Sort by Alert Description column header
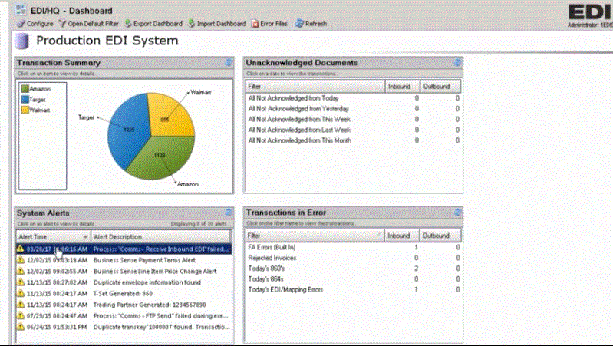The height and width of the screenshot is (346, 613). tap(161, 237)
